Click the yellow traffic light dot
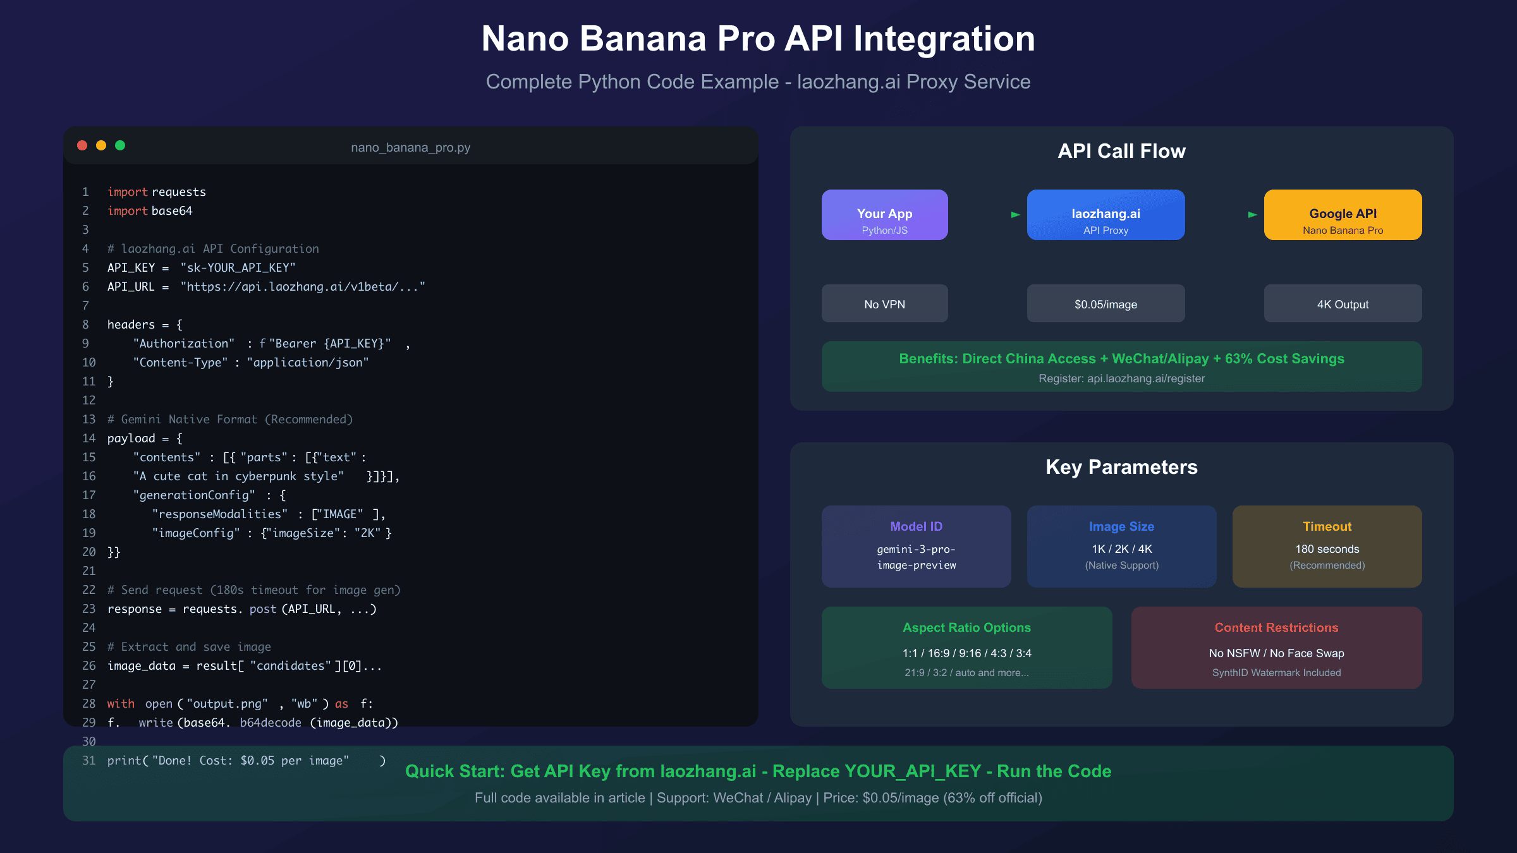1517x853 pixels. coord(101,145)
